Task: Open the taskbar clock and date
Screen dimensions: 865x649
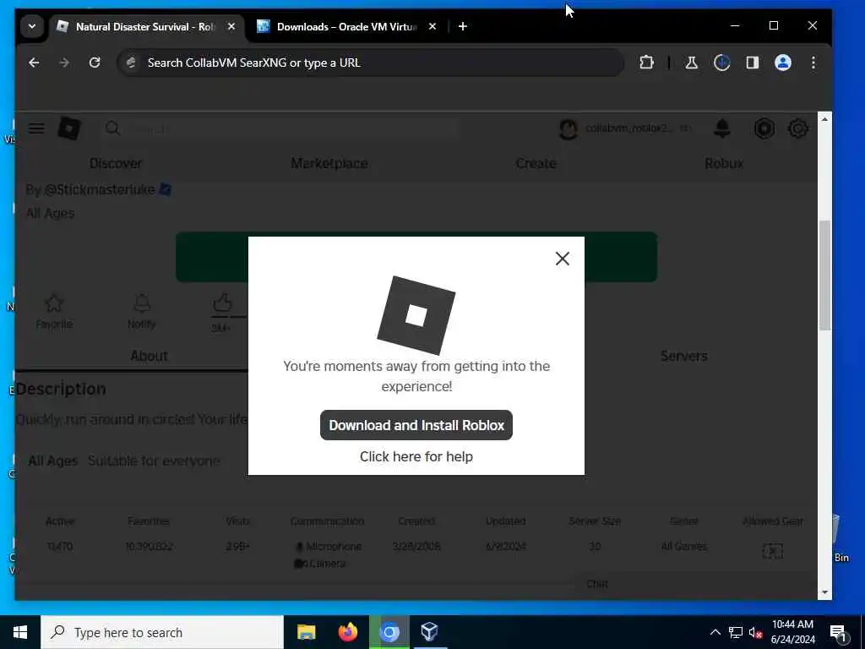Action: pos(792,632)
